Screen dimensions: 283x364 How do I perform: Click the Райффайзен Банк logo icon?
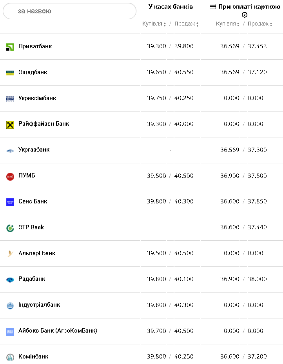10,124
